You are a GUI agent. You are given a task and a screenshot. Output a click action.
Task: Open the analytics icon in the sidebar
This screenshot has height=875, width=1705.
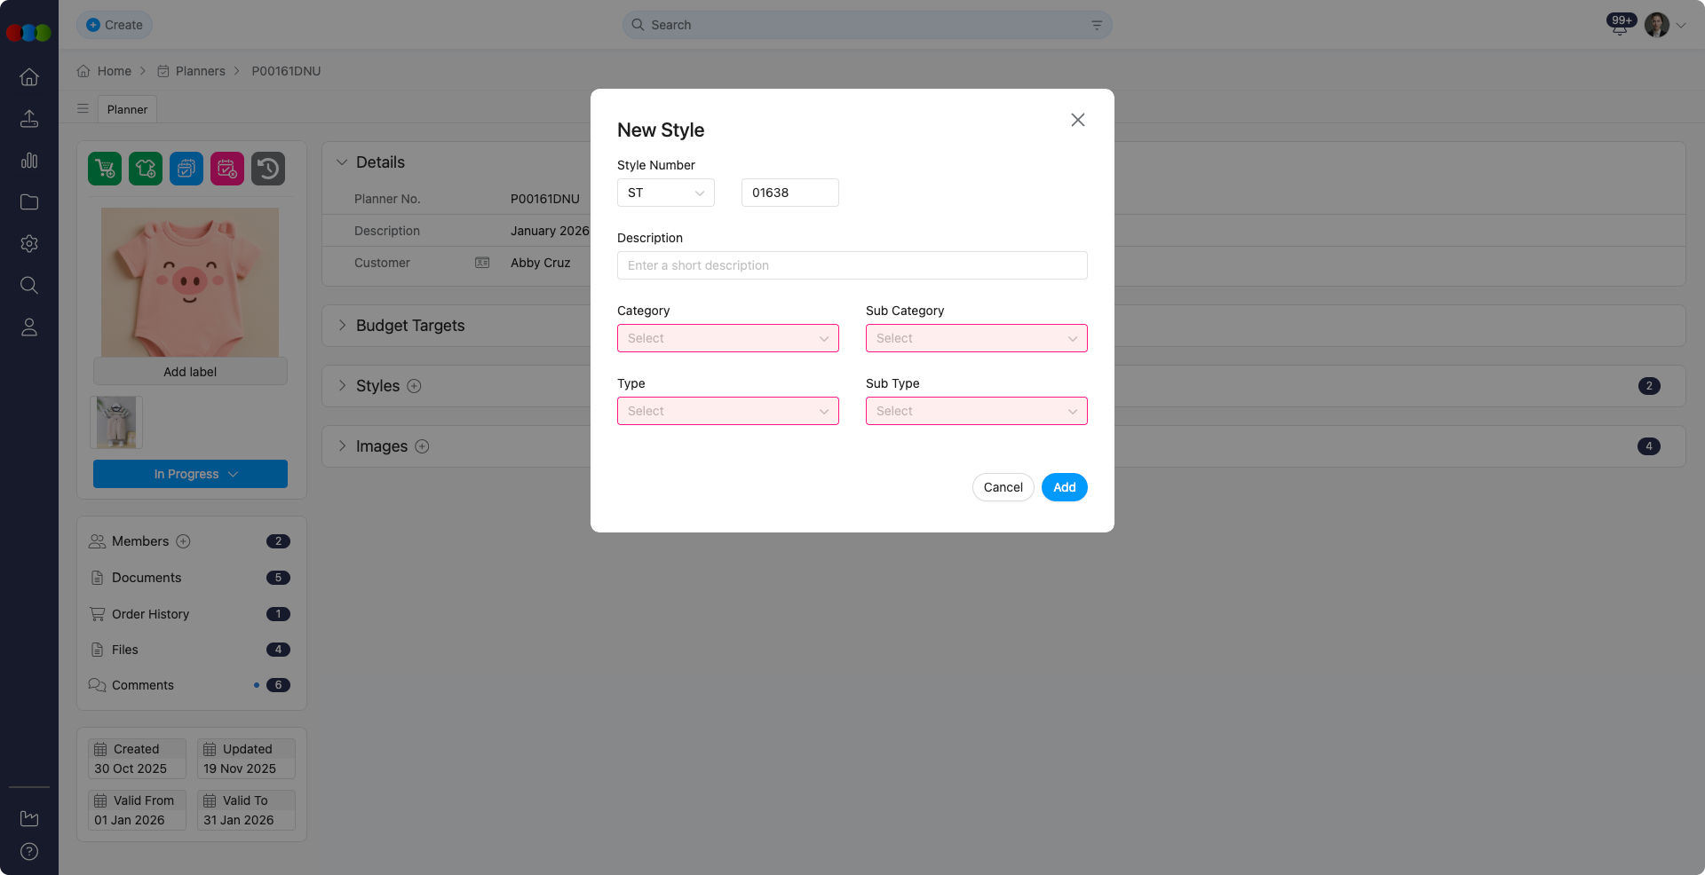(x=29, y=161)
